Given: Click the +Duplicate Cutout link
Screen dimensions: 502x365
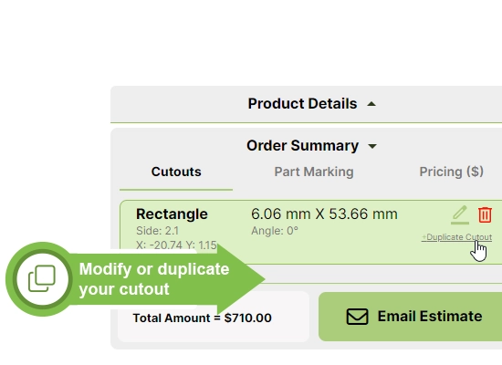Looking at the screenshot, I should click(456, 237).
